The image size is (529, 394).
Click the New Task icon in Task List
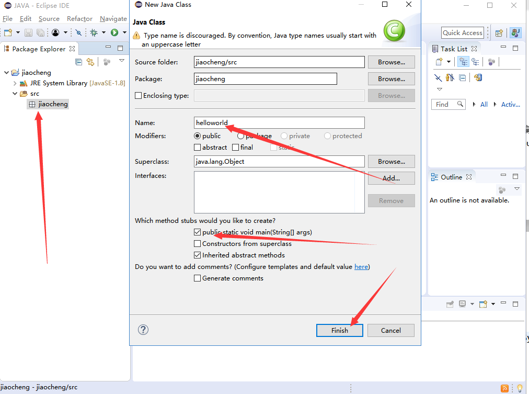coord(439,62)
